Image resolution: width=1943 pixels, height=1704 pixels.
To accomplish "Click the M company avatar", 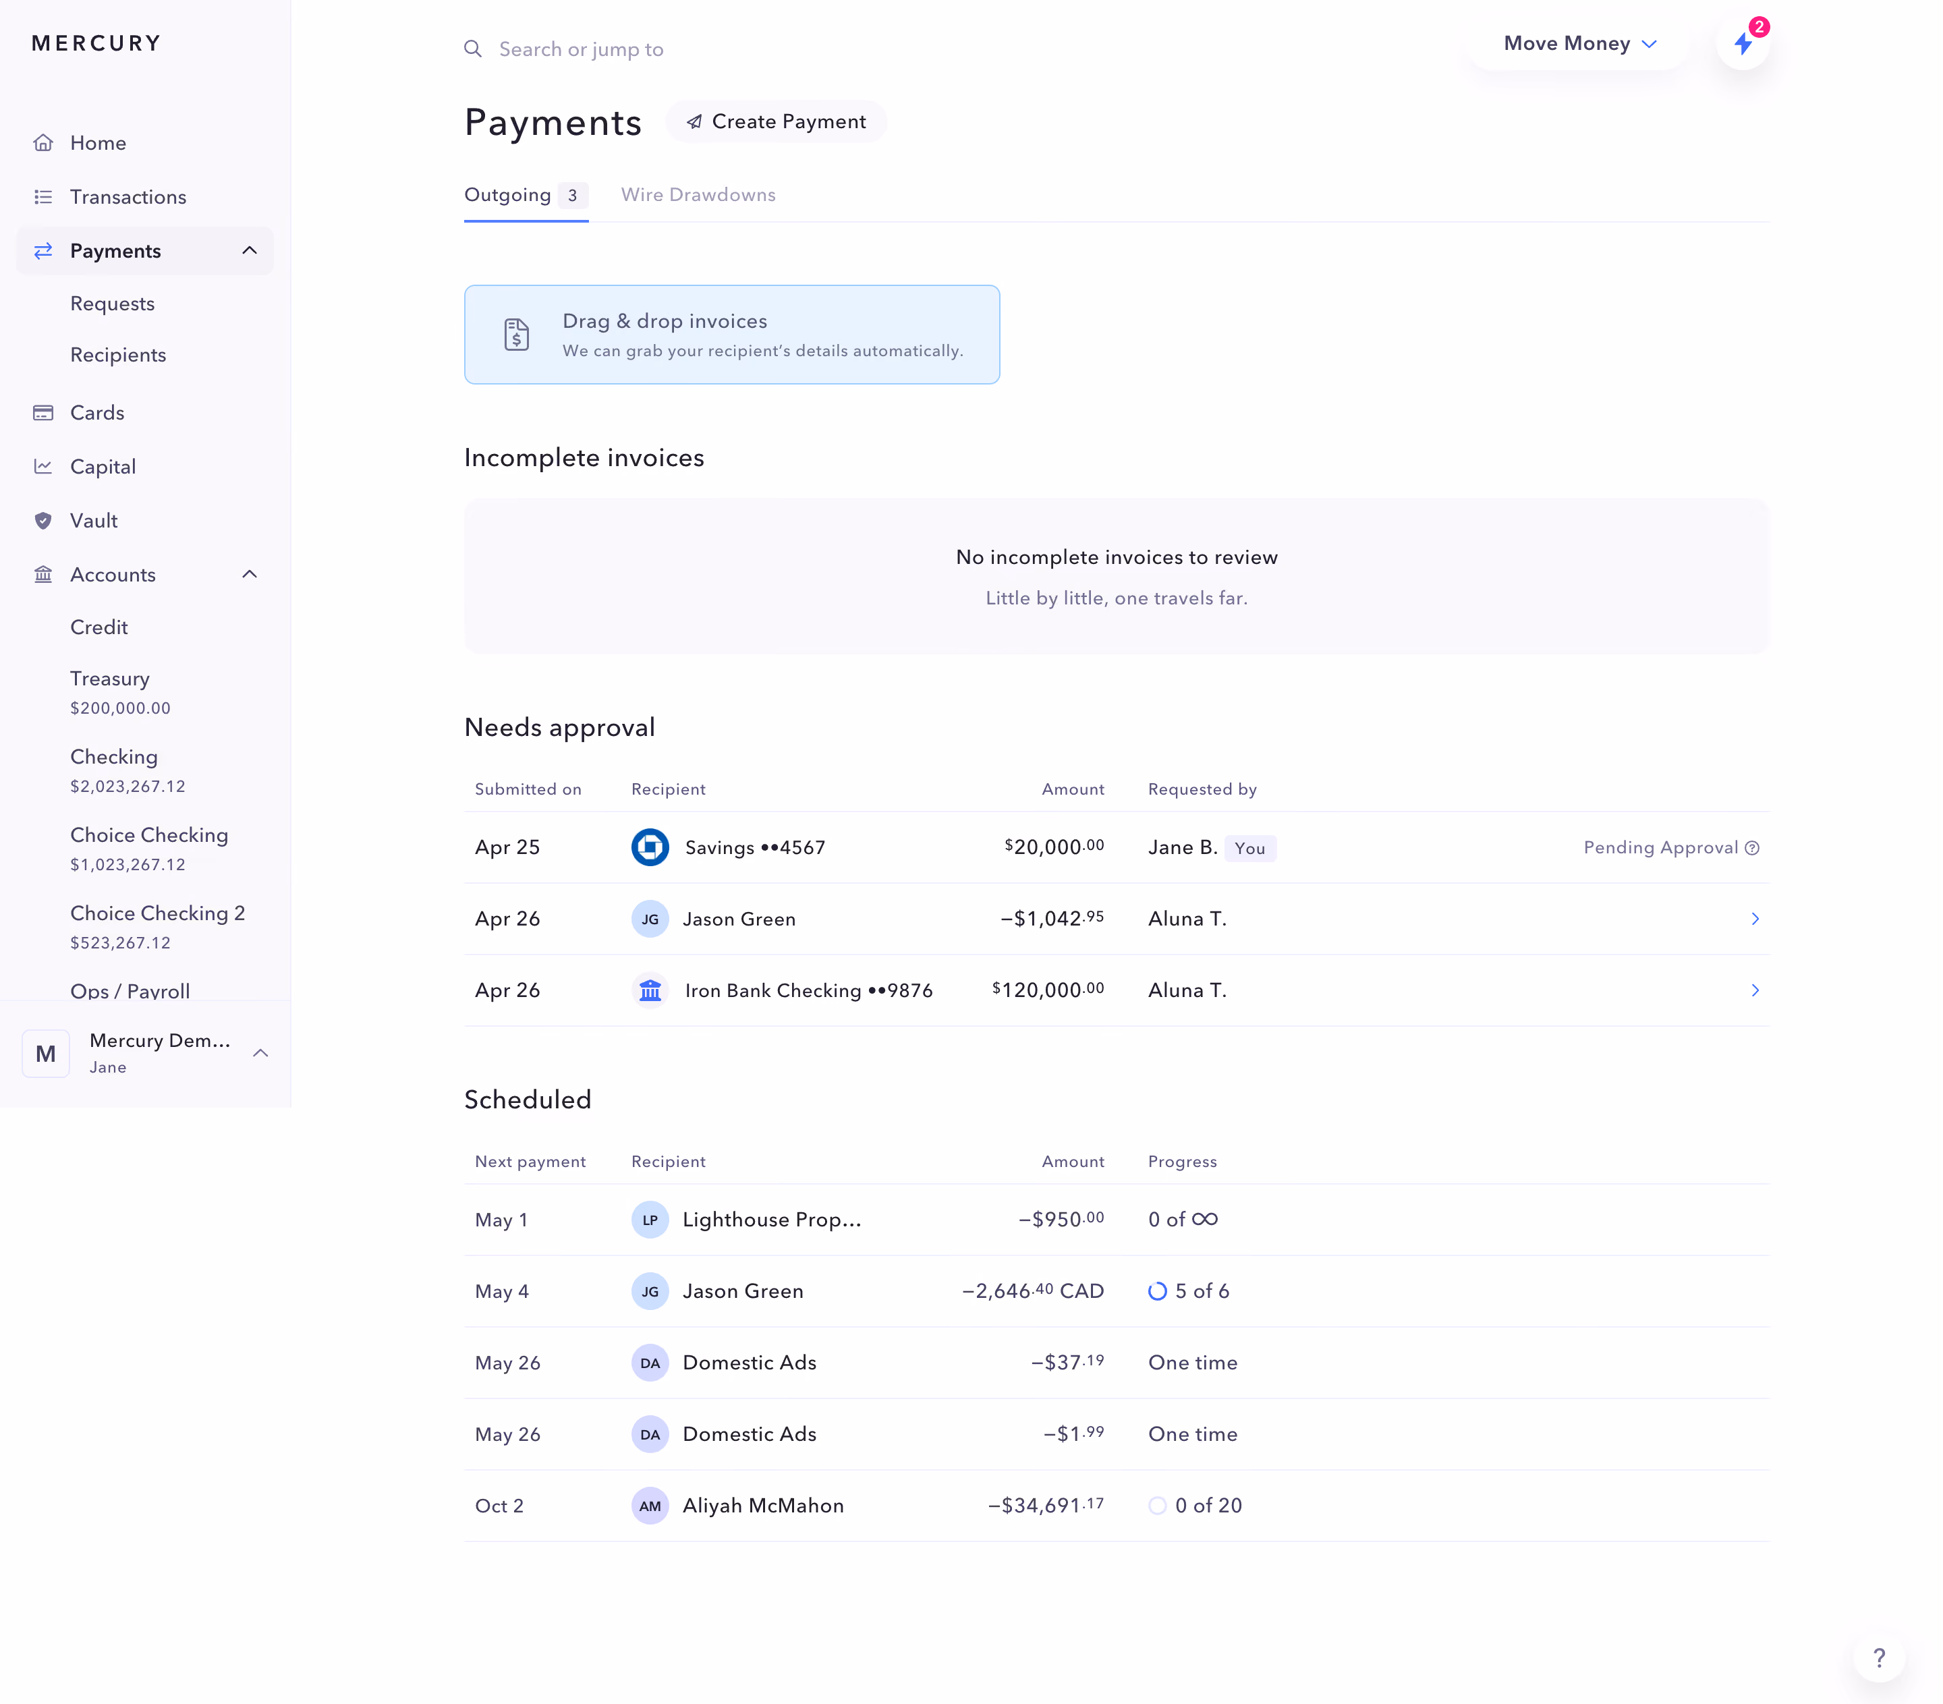I will [x=46, y=1053].
